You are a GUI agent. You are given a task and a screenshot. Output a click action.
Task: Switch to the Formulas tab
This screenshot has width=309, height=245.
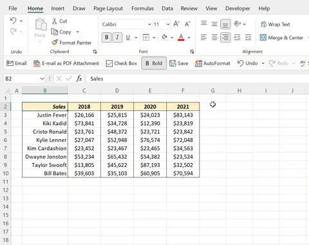(142, 8)
